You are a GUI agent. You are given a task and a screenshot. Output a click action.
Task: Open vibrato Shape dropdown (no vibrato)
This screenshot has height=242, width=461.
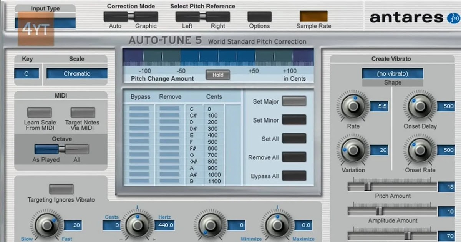(x=393, y=73)
